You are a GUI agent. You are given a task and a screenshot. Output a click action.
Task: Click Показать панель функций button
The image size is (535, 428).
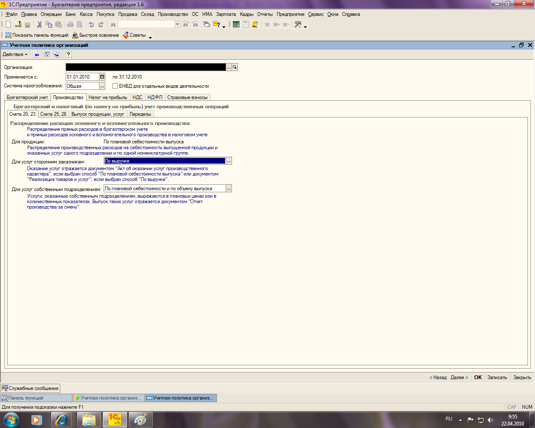(37, 35)
